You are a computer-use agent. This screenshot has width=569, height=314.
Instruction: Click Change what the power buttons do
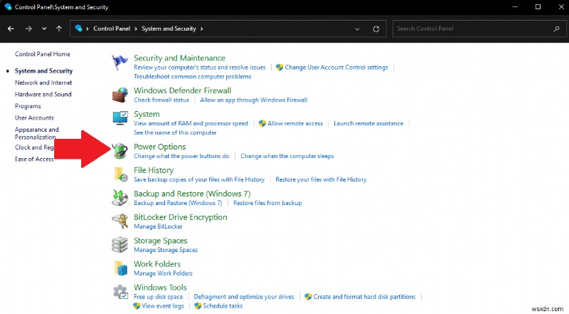point(181,156)
